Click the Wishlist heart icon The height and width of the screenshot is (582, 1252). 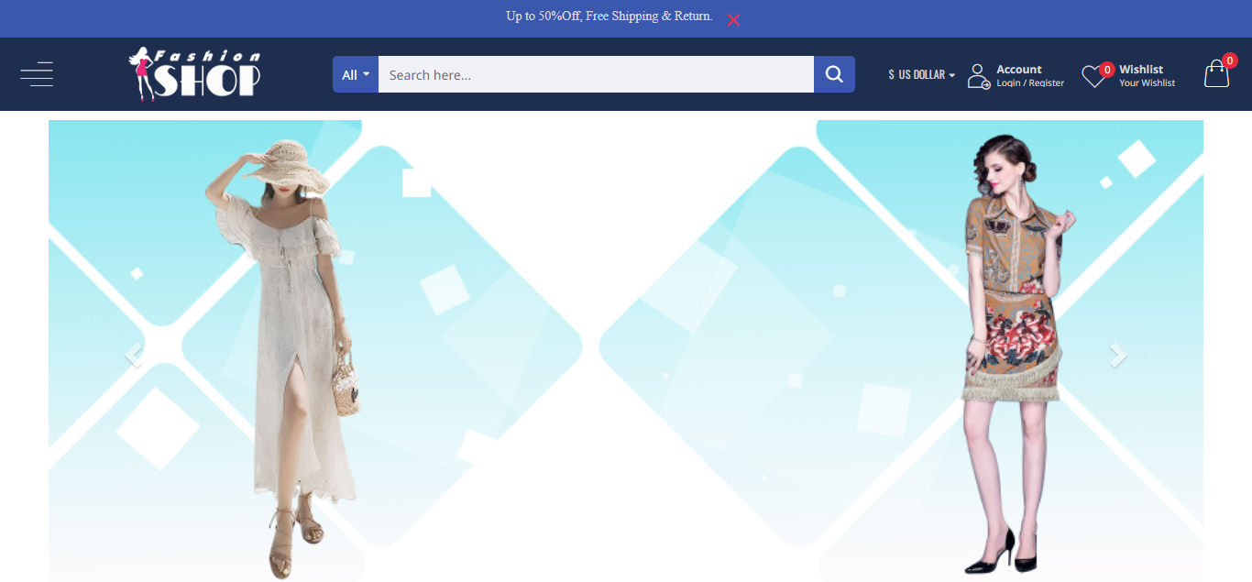point(1093,77)
